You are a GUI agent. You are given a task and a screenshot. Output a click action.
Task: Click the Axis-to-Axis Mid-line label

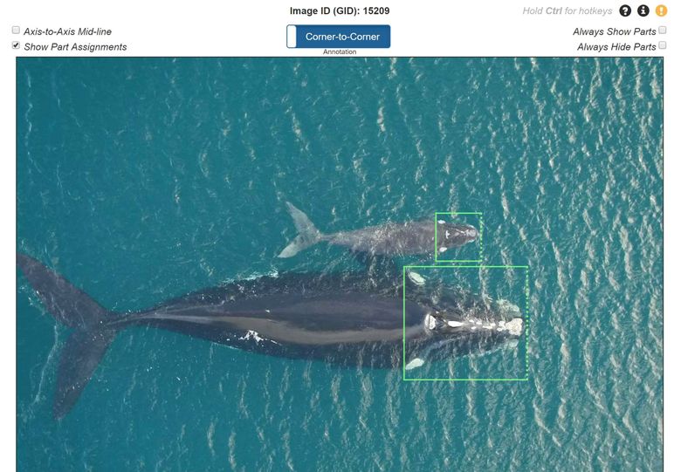[68, 31]
